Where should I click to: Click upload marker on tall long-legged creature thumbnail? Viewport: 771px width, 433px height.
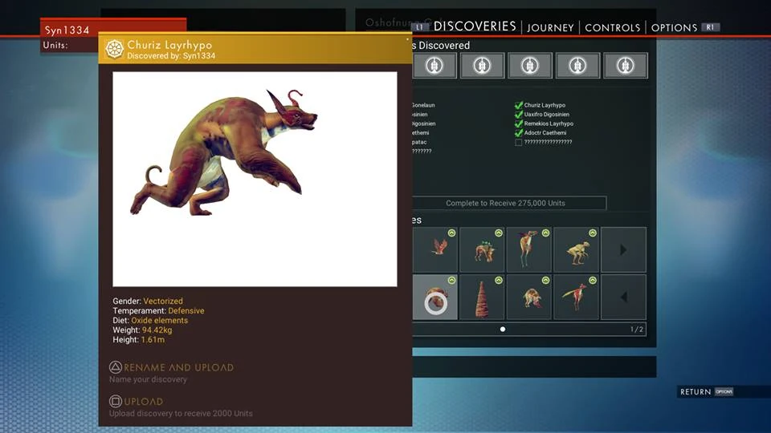point(545,233)
